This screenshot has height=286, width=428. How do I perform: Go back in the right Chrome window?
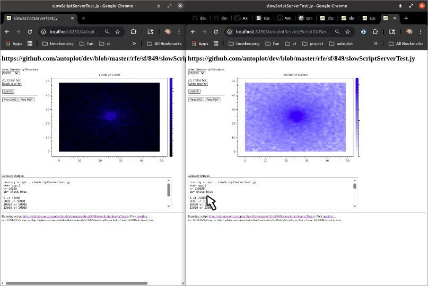(194, 32)
